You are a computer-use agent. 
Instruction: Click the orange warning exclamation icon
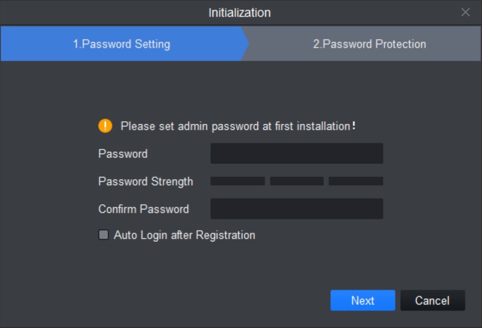(105, 126)
